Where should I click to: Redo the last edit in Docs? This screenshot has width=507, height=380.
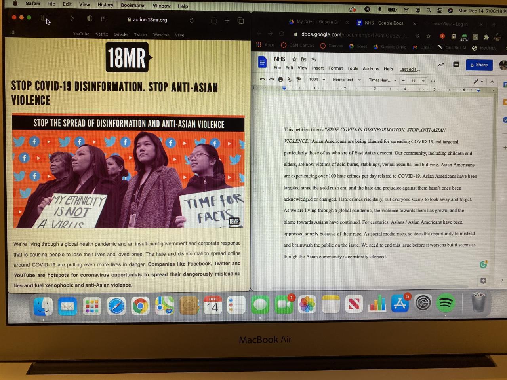point(271,79)
